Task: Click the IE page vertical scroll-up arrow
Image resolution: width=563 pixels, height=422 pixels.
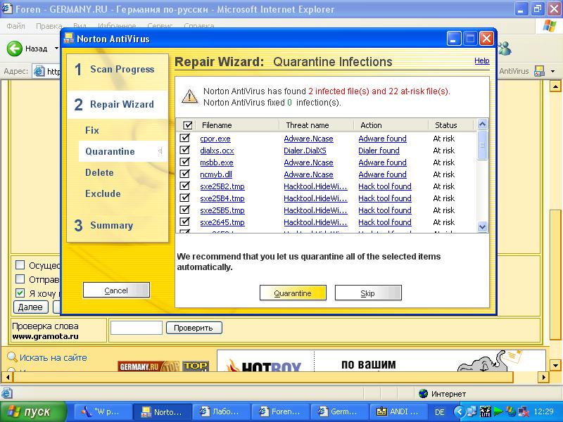Action: [x=555, y=86]
